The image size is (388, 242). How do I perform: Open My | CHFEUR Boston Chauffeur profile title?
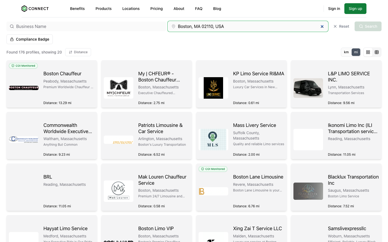[x=159, y=77]
